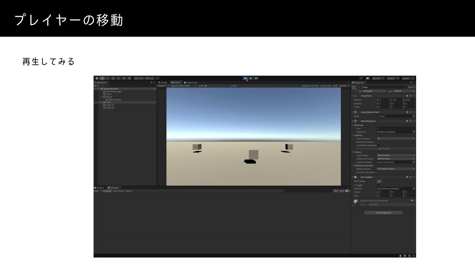Open default (1920x1080) resolution dropdown
The image size is (475, 267).
click(184, 86)
